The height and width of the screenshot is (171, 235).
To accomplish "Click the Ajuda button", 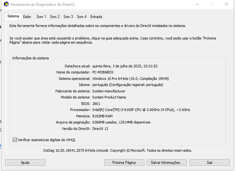I will [x=25, y=163].
